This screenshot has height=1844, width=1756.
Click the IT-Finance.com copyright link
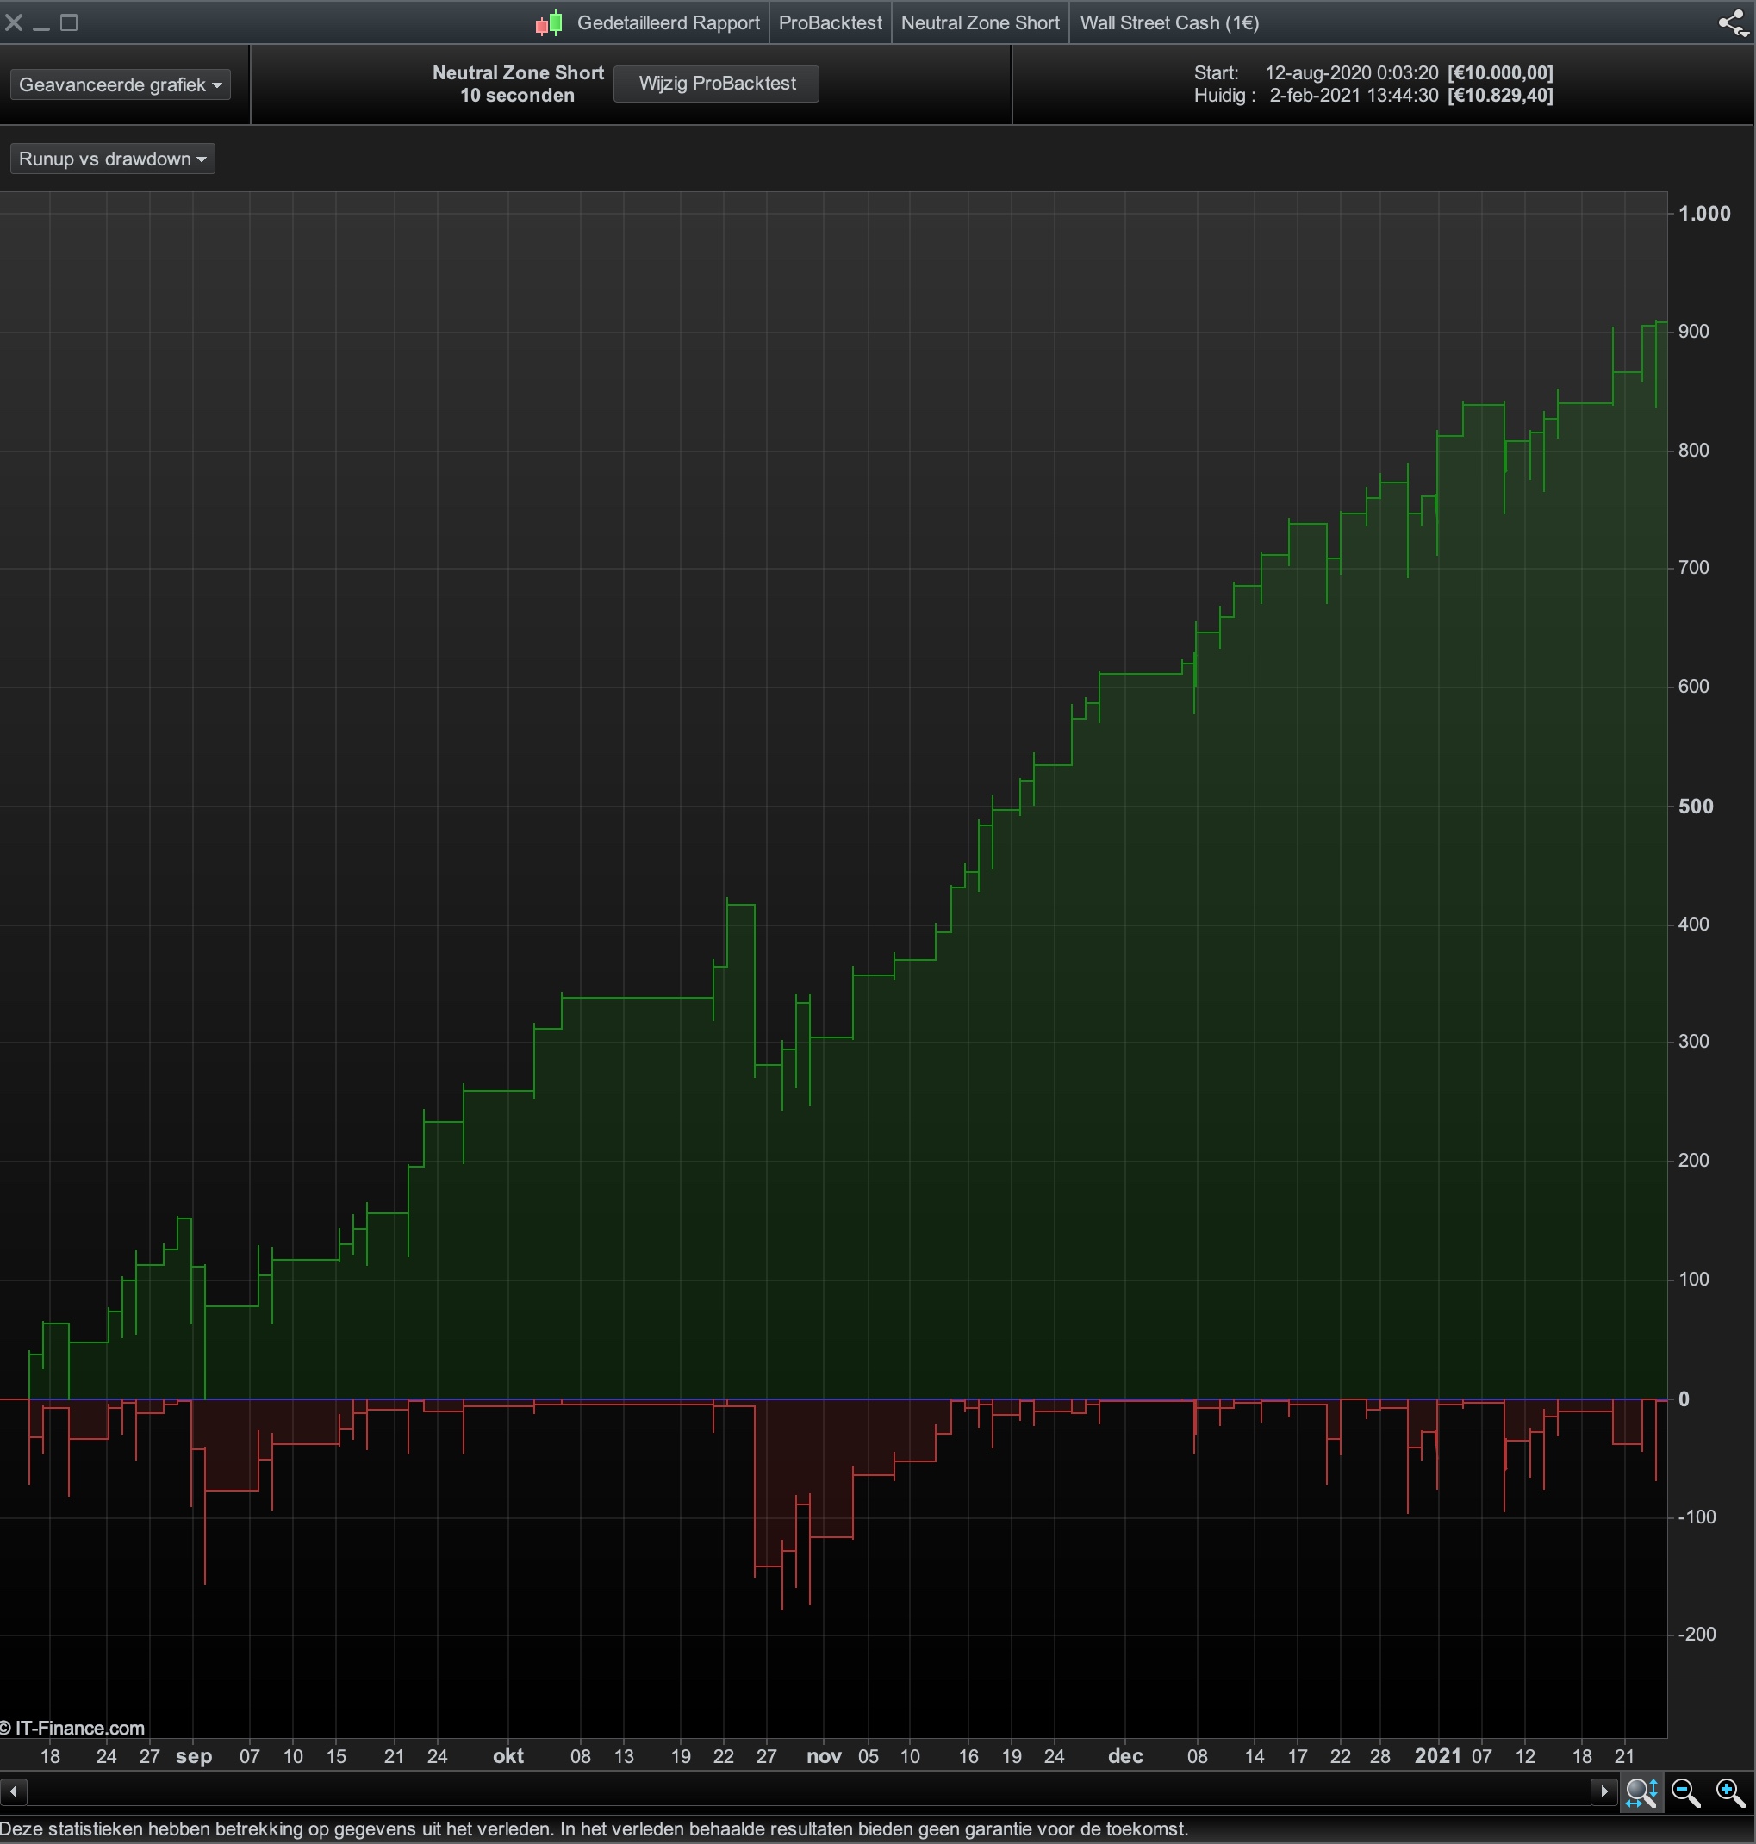[73, 1728]
